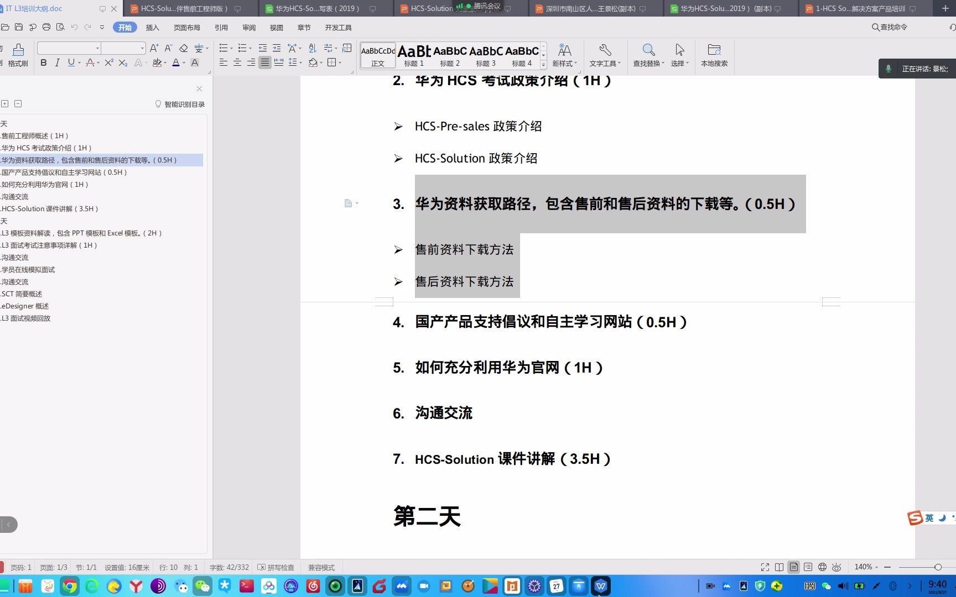Open the Select tool dropdown

(x=680, y=55)
